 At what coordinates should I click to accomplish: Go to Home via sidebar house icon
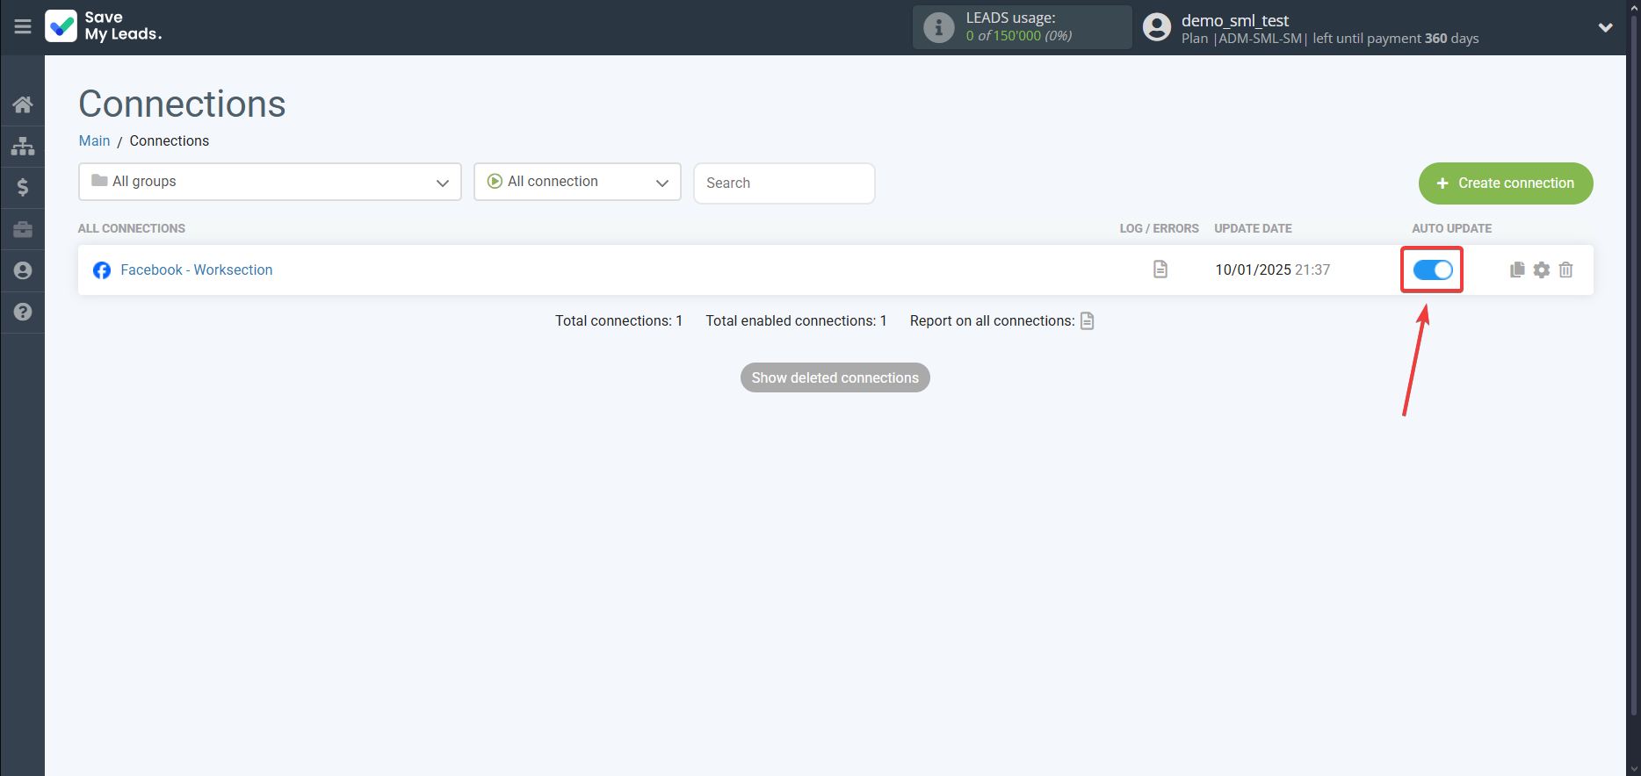[x=23, y=104]
